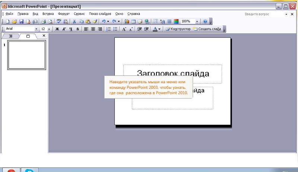Create a new presentation from the toolbar
This screenshot has height=172, width=298.
7,22
